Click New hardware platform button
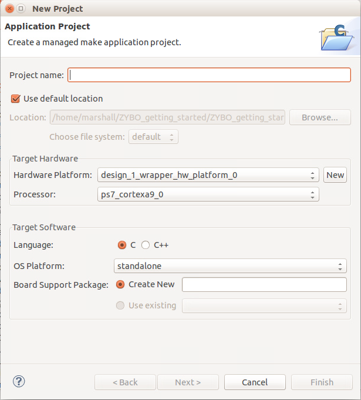This screenshot has height=400, width=361. coord(335,175)
